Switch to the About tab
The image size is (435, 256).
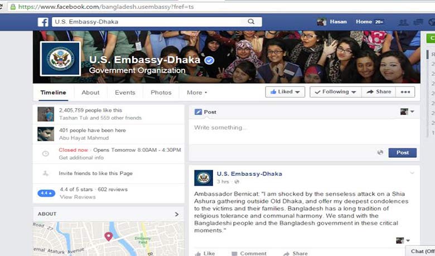point(90,93)
